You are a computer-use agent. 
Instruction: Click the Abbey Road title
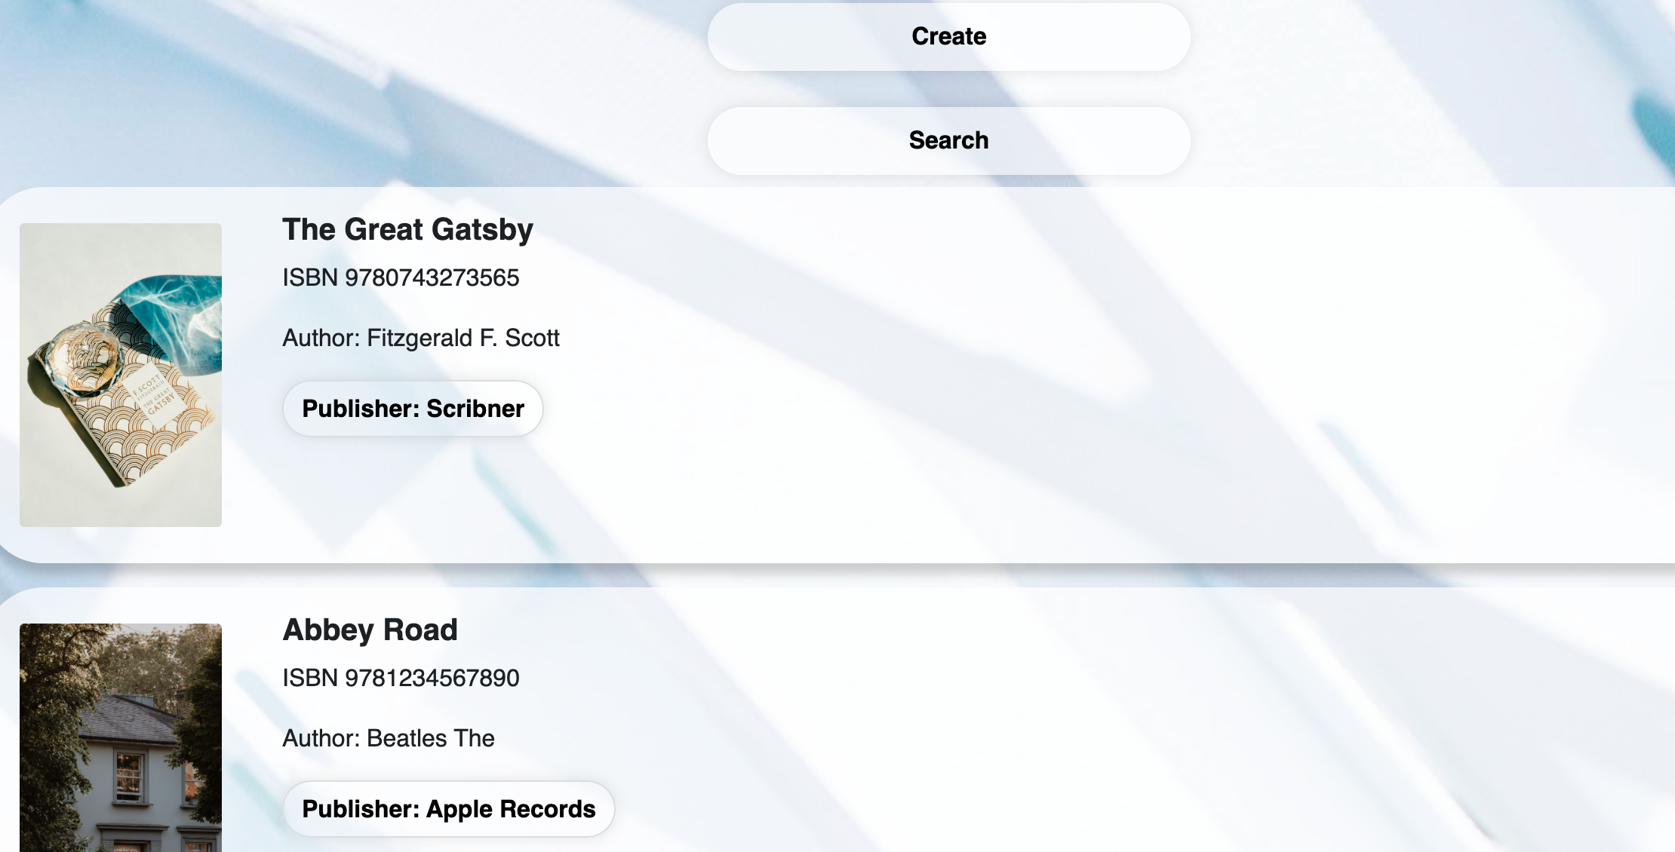tap(370, 630)
